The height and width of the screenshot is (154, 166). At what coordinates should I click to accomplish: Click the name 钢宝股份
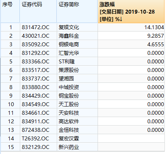(x=69, y=96)
